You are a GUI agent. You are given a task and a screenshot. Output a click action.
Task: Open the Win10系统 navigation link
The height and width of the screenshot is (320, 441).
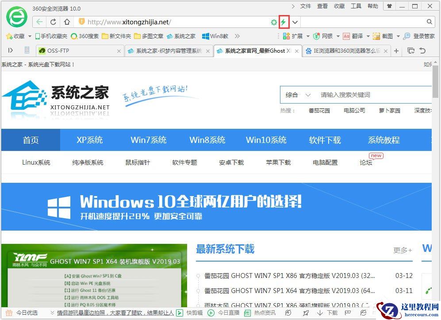[x=265, y=139]
